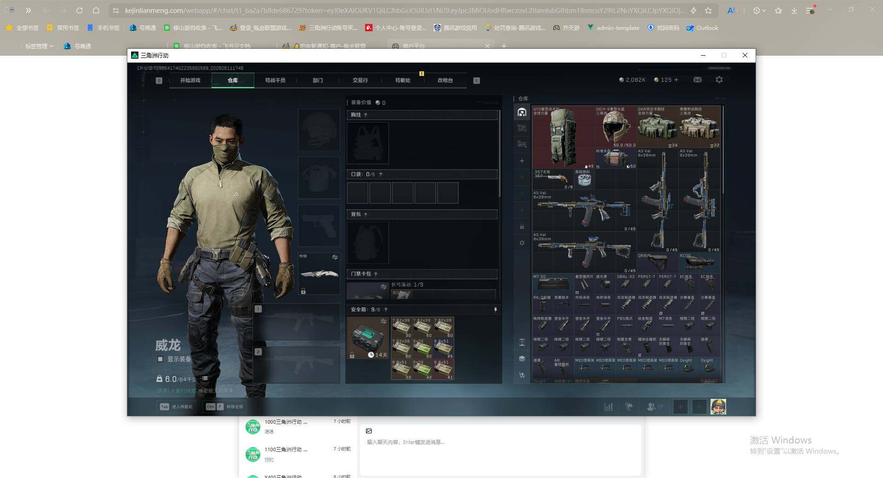Open the friends list icon showing 17
The image size is (883, 478).
coord(654,407)
